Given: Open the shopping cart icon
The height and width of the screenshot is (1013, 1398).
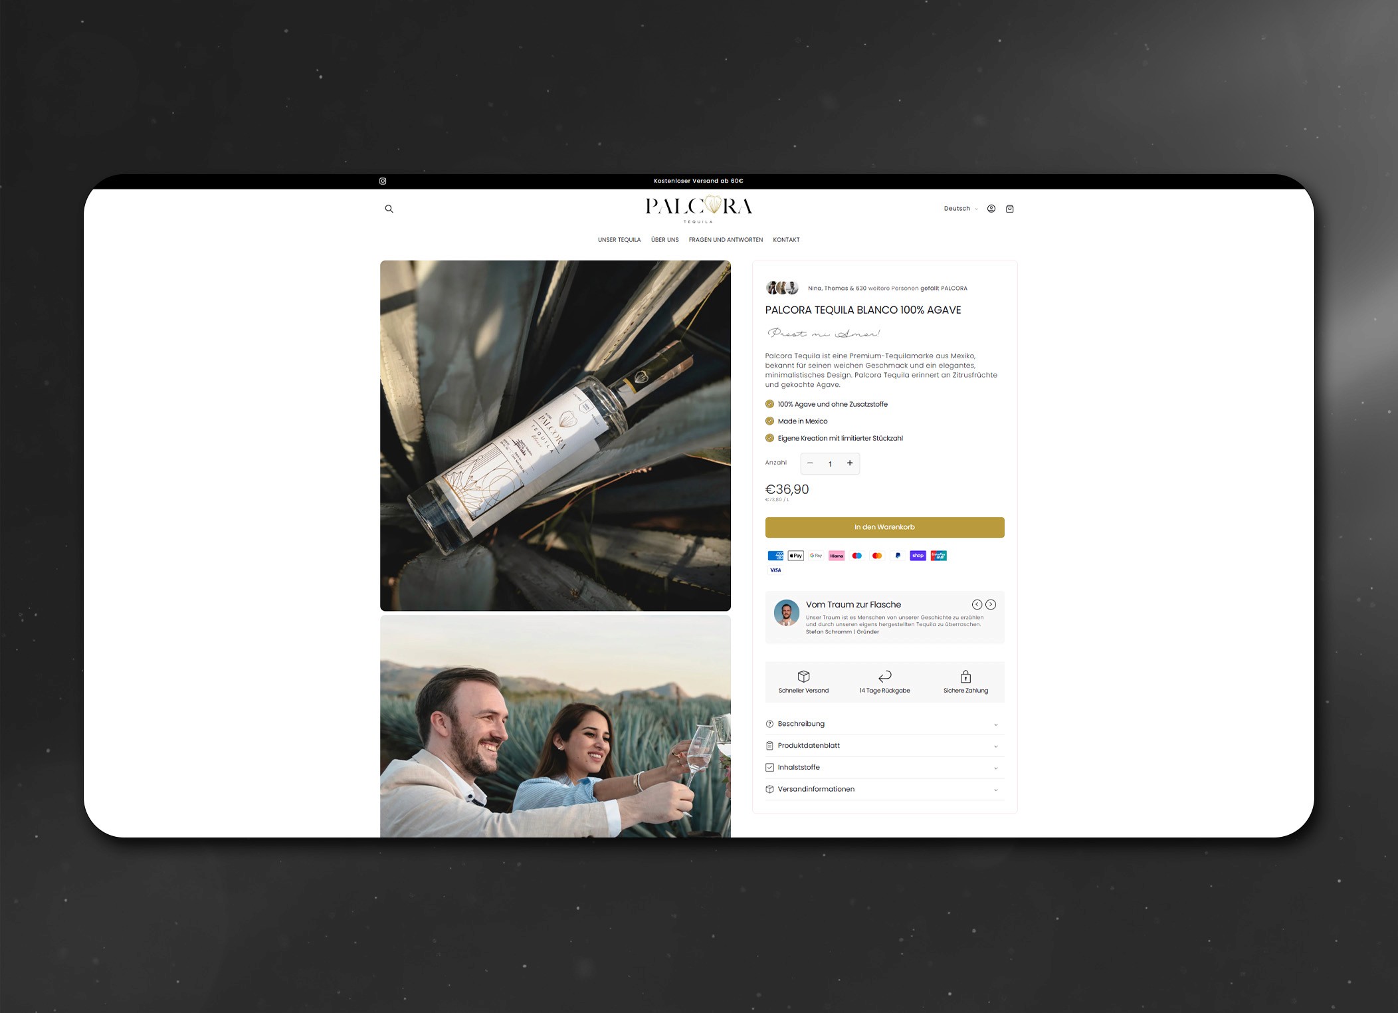Looking at the screenshot, I should point(1009,209).
